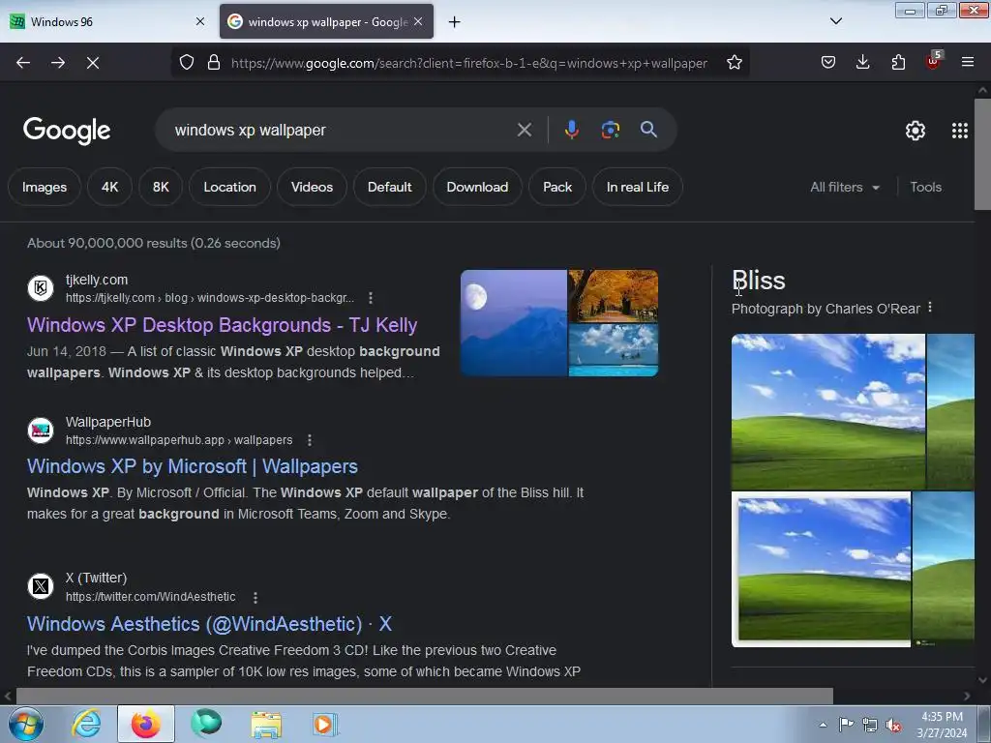This screenshot has width=991, height=743.
Task: Search by image with Google Lens
Action: tap(610, 130)
